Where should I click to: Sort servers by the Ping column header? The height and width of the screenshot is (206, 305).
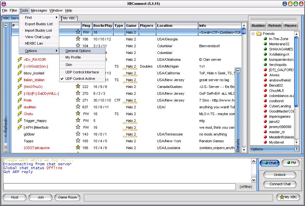86,26
